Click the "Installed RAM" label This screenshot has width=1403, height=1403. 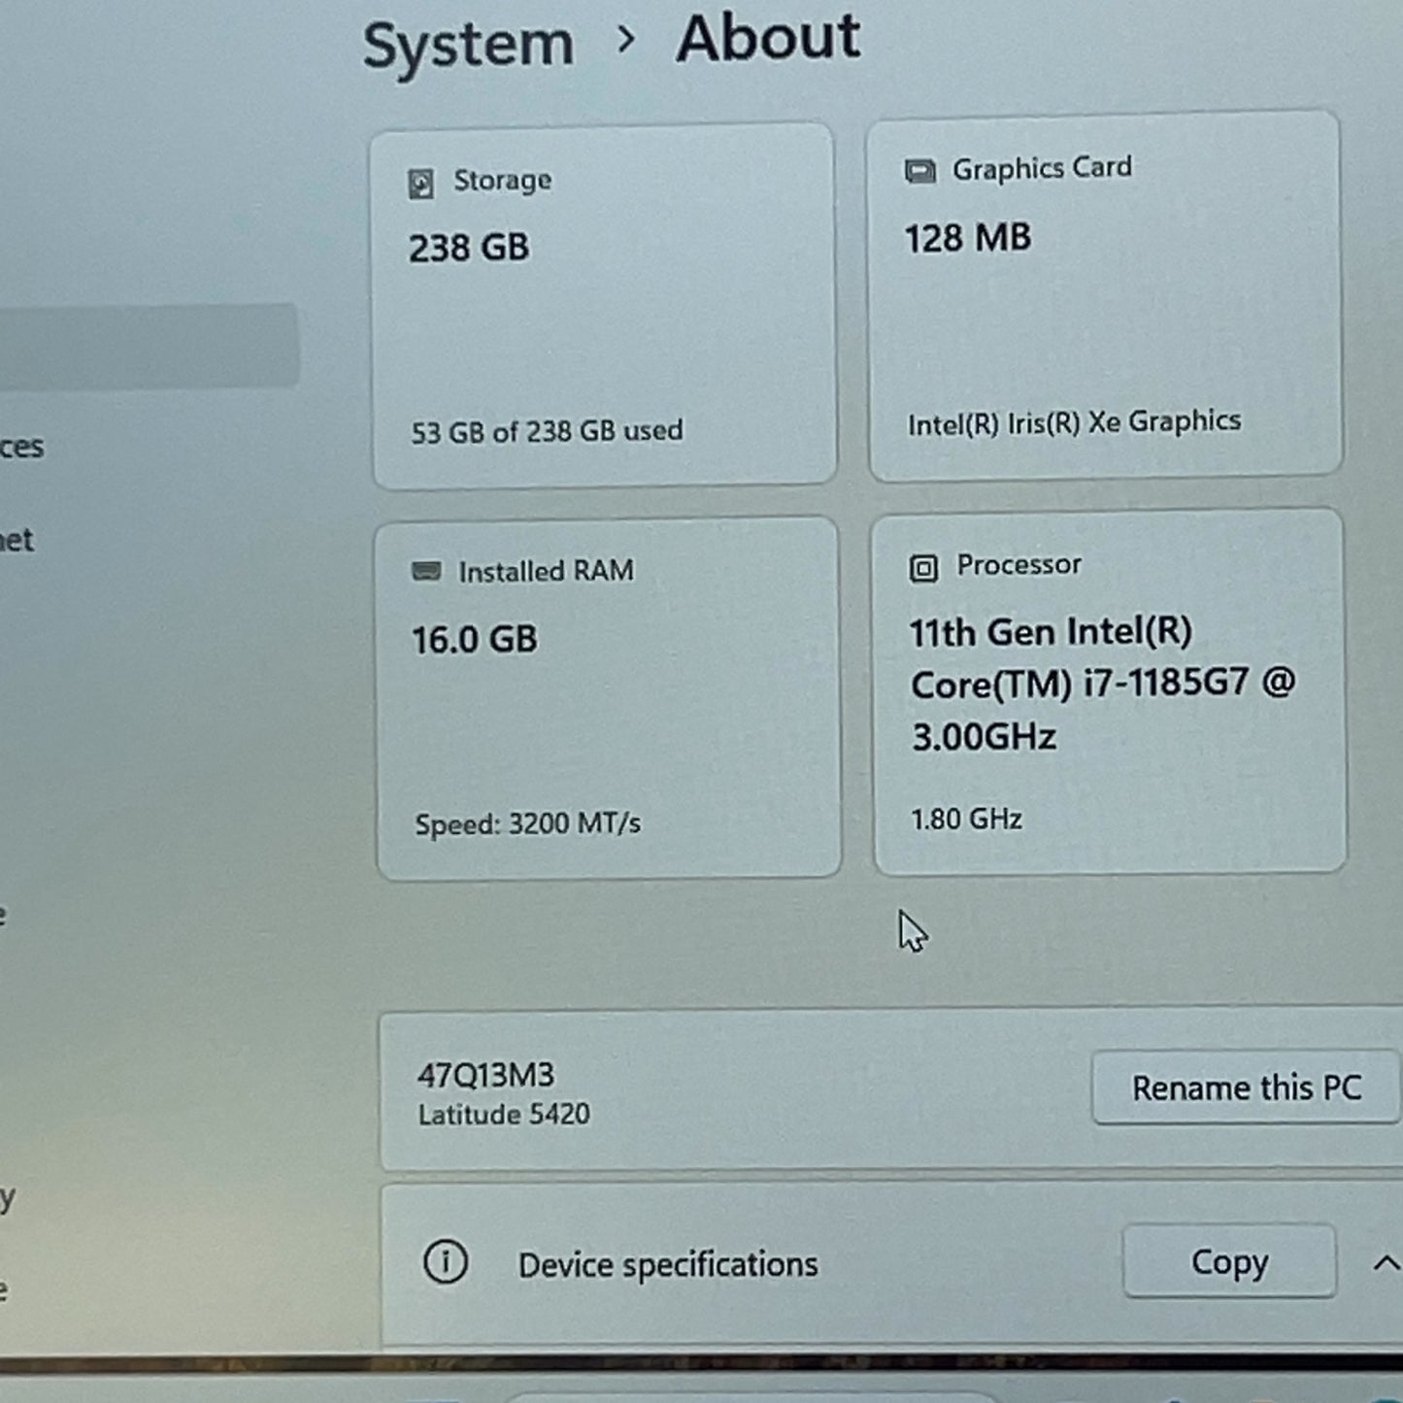click(547, 571)
